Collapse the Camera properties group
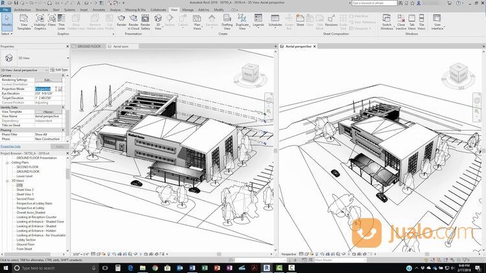Viewport: 486px width, 273px height. (x=63, y=76)
